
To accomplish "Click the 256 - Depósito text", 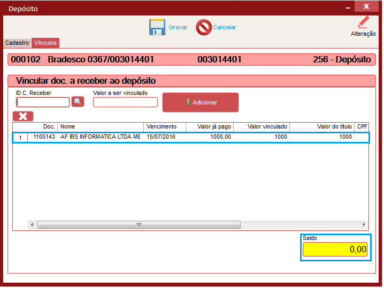I will 342,59.
